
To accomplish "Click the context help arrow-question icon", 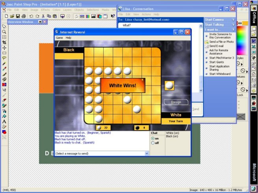I will [113, 16].
